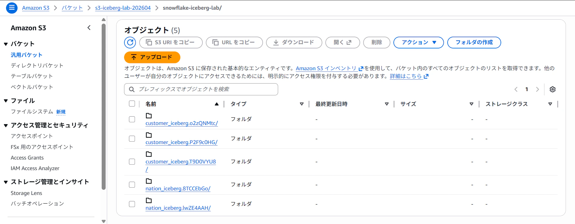The image size is (575, 224).
Task: Open IAM Access Analyzer in sidebar
Action: click(x=35, y=168)
